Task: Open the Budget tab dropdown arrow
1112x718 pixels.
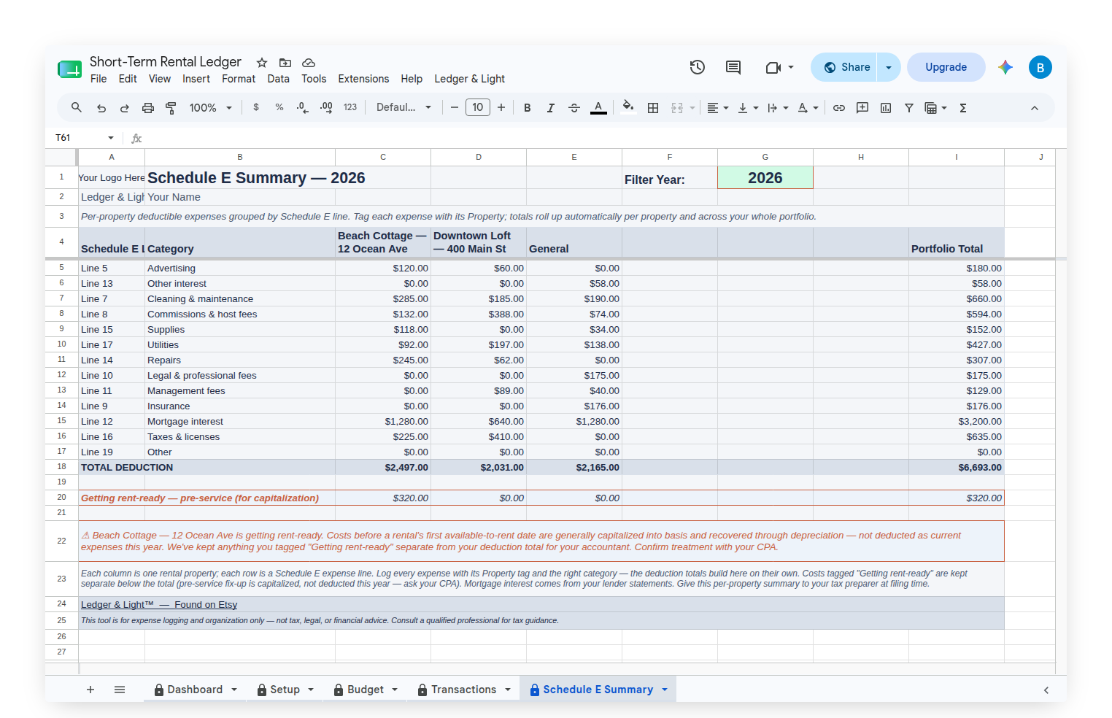Action: (x=395, y=690)
